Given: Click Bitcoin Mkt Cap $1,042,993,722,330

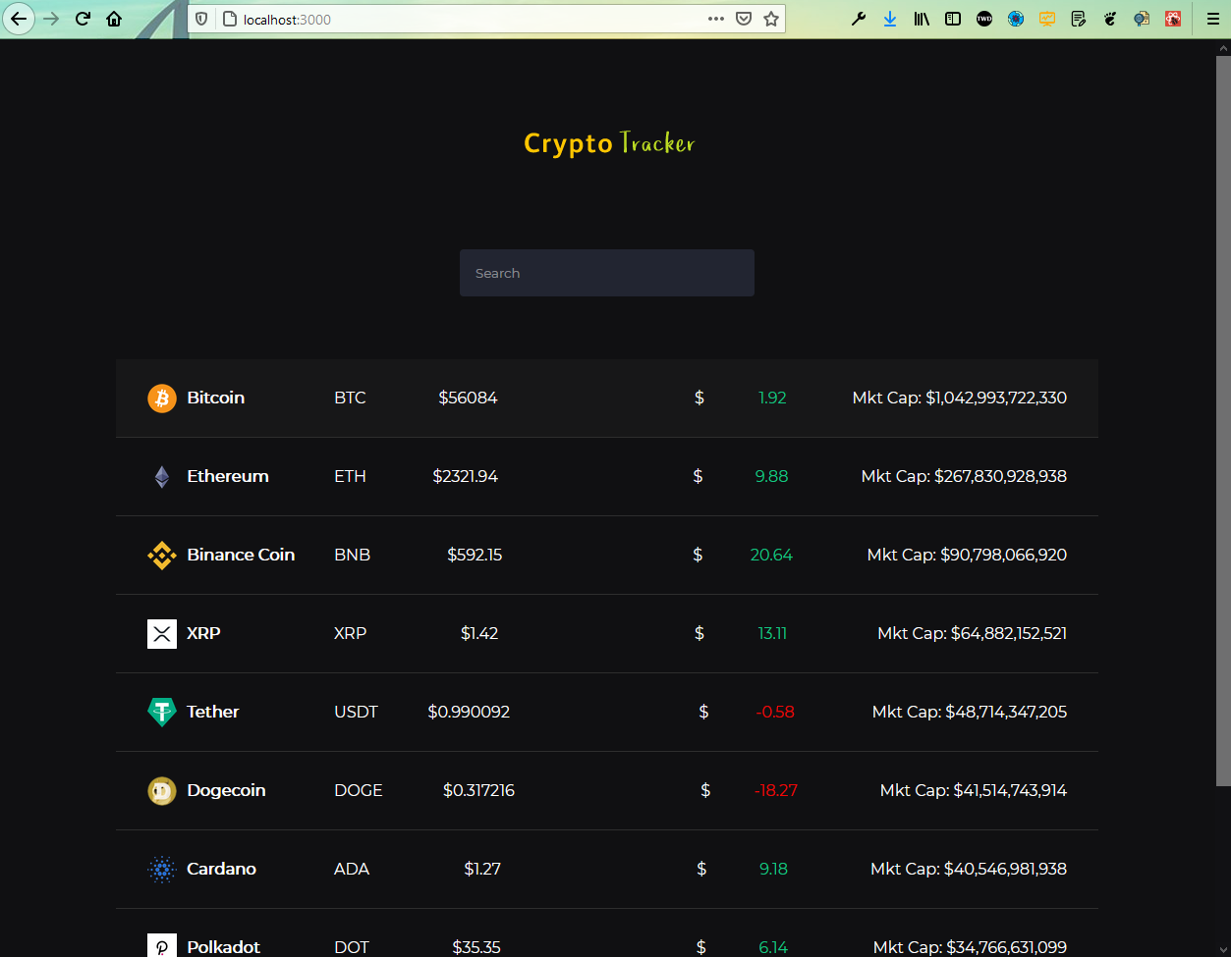Looking at the screenshot, I should click(x=960, y=398).
